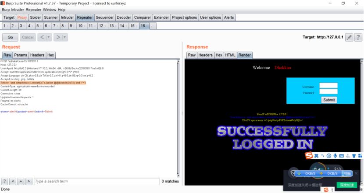
Task: Show request Params view
Action: [x=21, y=55]
